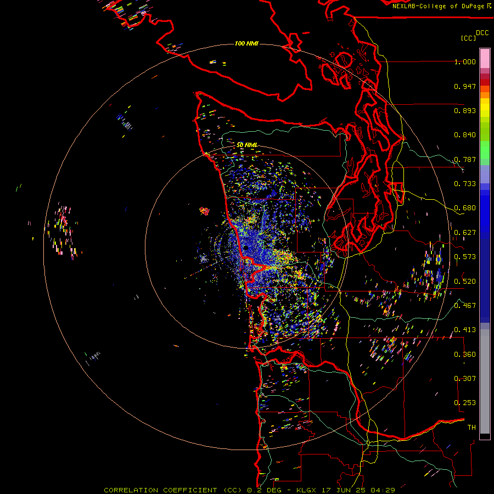Click the KLGX station identifier
Image resolution: width=494 pixels, height=494 pixels.
306,490
